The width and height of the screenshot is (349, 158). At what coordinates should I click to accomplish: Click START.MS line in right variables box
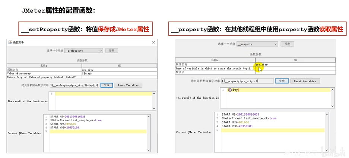pyautogui.click(x=240, y=115)
